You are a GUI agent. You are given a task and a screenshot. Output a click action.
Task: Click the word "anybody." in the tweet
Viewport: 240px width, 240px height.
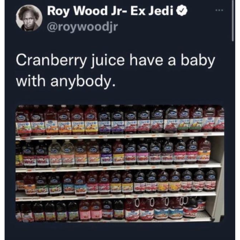83,81
